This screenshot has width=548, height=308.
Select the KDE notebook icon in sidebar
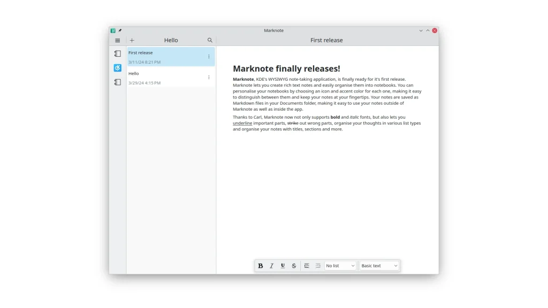coord(118,68)
